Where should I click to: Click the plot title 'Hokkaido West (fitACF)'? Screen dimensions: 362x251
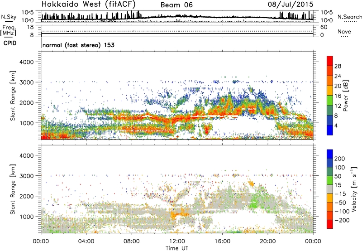[88, 5]
